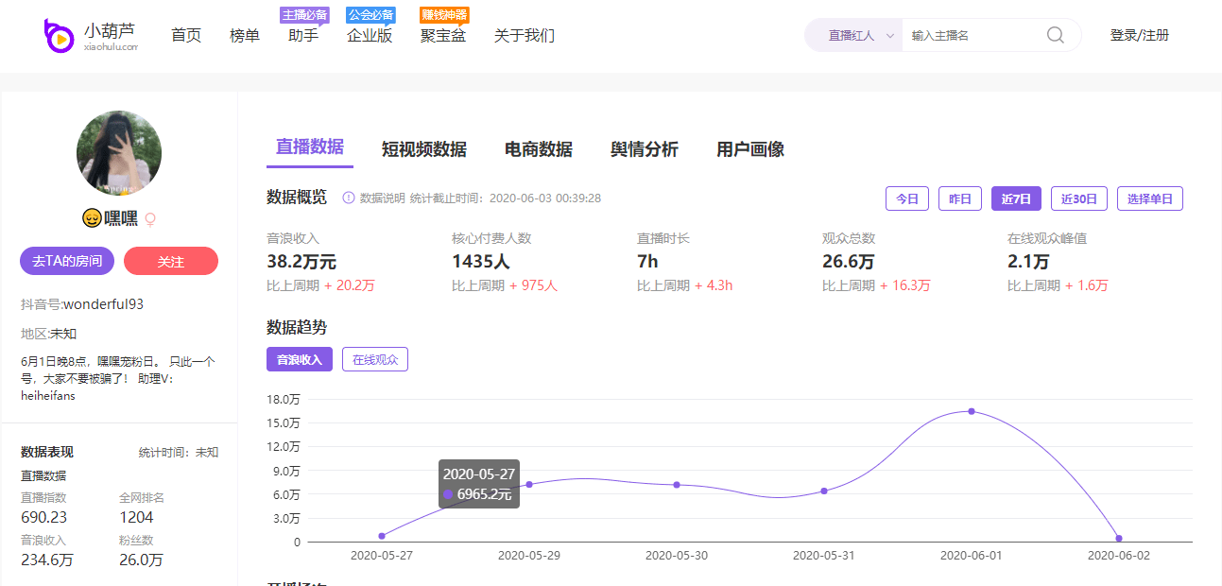Click the female gender icon
The image size is (1222, 586).
pos(149,219)
